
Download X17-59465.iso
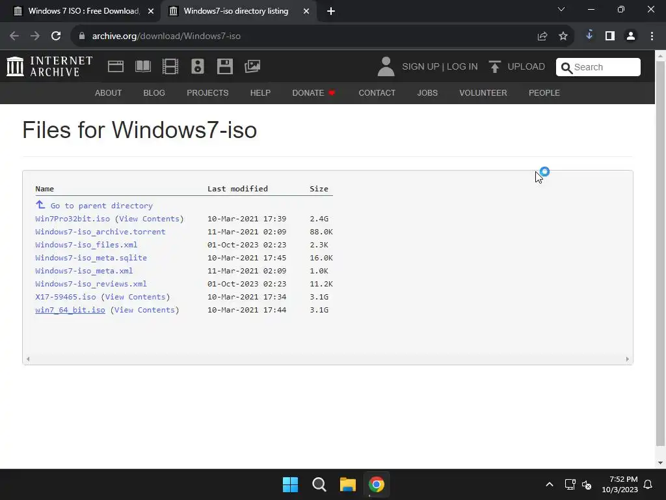pos(66,297)
